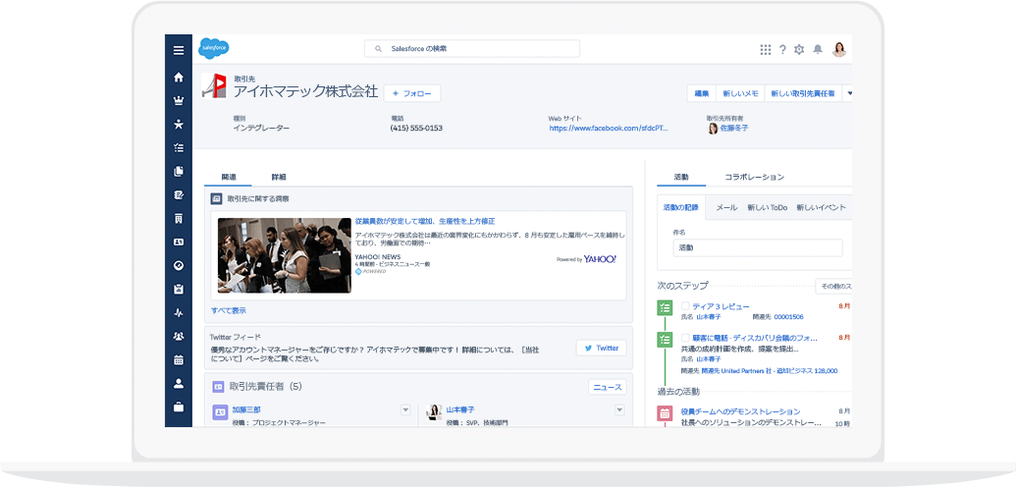Open the hamburger navigation menu
The height and width of the screenshot is (487, 1016).
pyautogui.click(x=178, y=51)
